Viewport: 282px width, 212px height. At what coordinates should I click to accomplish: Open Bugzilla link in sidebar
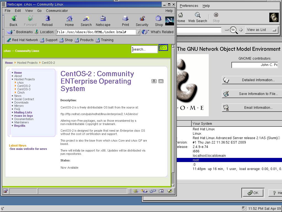point(20,126)
